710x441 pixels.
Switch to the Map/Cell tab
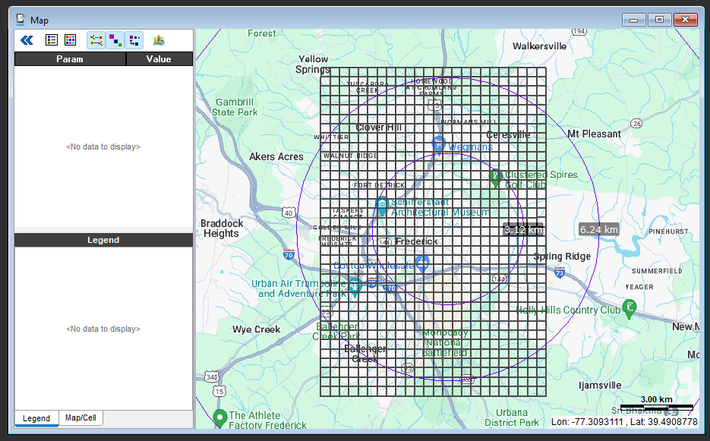80,417
